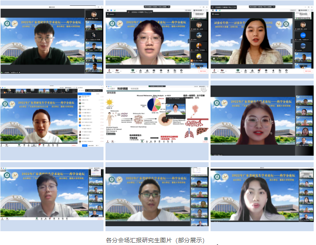The width and height of the screenshot is (316, 245).
Task: Expand microphone options arrow in mirrored meeting toolbar
Action: click(x=218, y=71)
